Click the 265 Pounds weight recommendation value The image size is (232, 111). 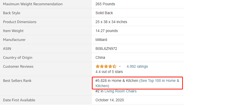[105, 4]
